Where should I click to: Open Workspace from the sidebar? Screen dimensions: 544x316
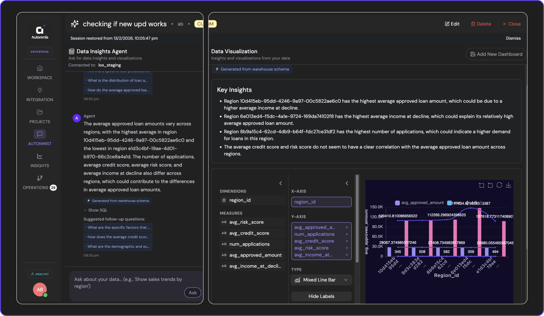click(40, 72)
